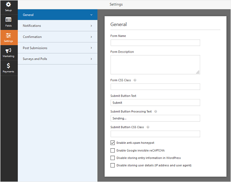
Task: Click inside the Form Description textarea
Action: pyautogui.click(x=155, y=65)
